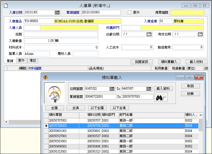Screen dimensions: 212x154
Task: Open end date calendar after To
Action: click(x=149, y=89)
